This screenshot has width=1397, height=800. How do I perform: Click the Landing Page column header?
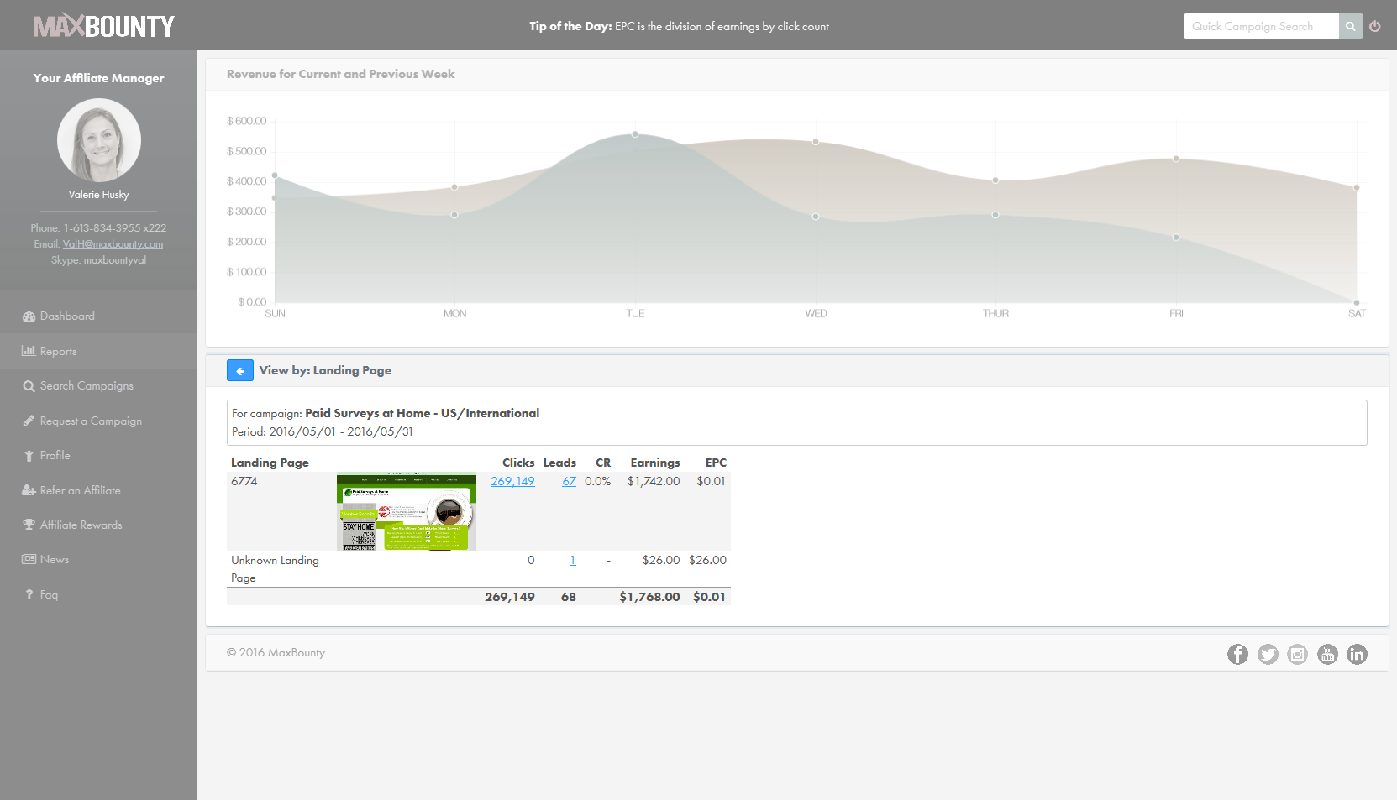click(270, 463)
